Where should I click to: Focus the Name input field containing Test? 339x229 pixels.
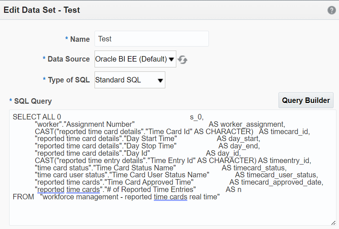point(152,39)
